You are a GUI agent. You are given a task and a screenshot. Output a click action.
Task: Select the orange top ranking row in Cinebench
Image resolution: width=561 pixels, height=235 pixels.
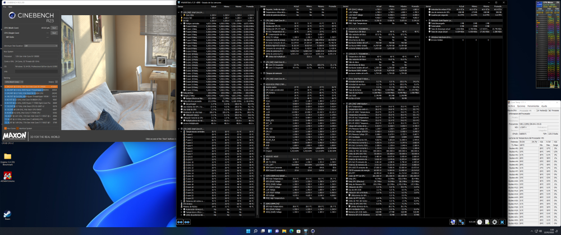pyautogui.click(x=31, y=86)
